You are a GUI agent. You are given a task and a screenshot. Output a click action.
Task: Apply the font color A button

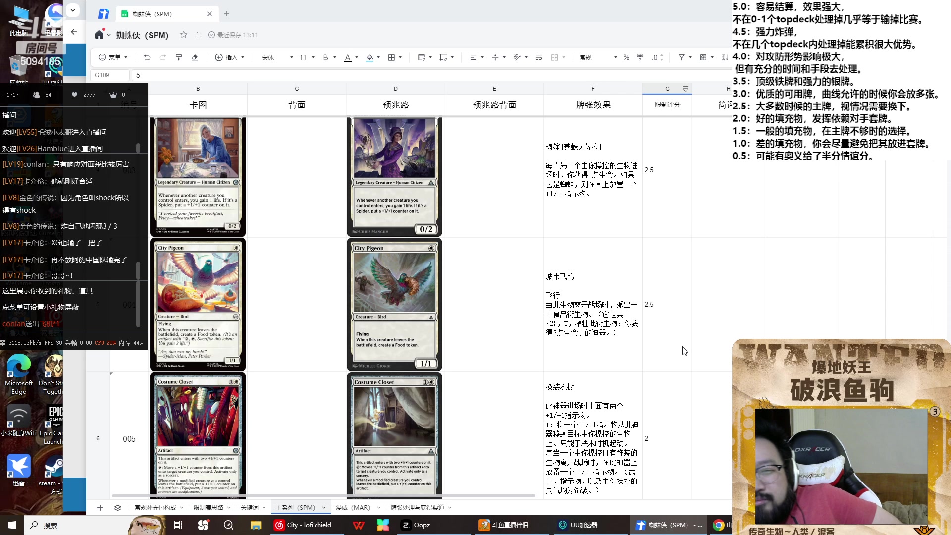click(348, 57)
